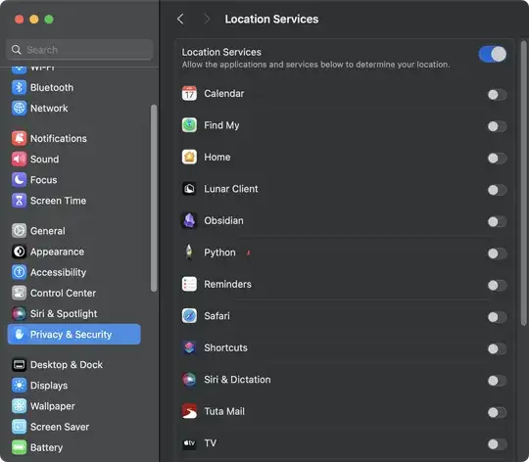The height and width of the screenshot is (462, 529).
Task: Enable location access for Shortcuts
Action: tap(497, 348)
